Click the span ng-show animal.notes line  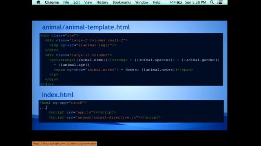tap(123, 70)
